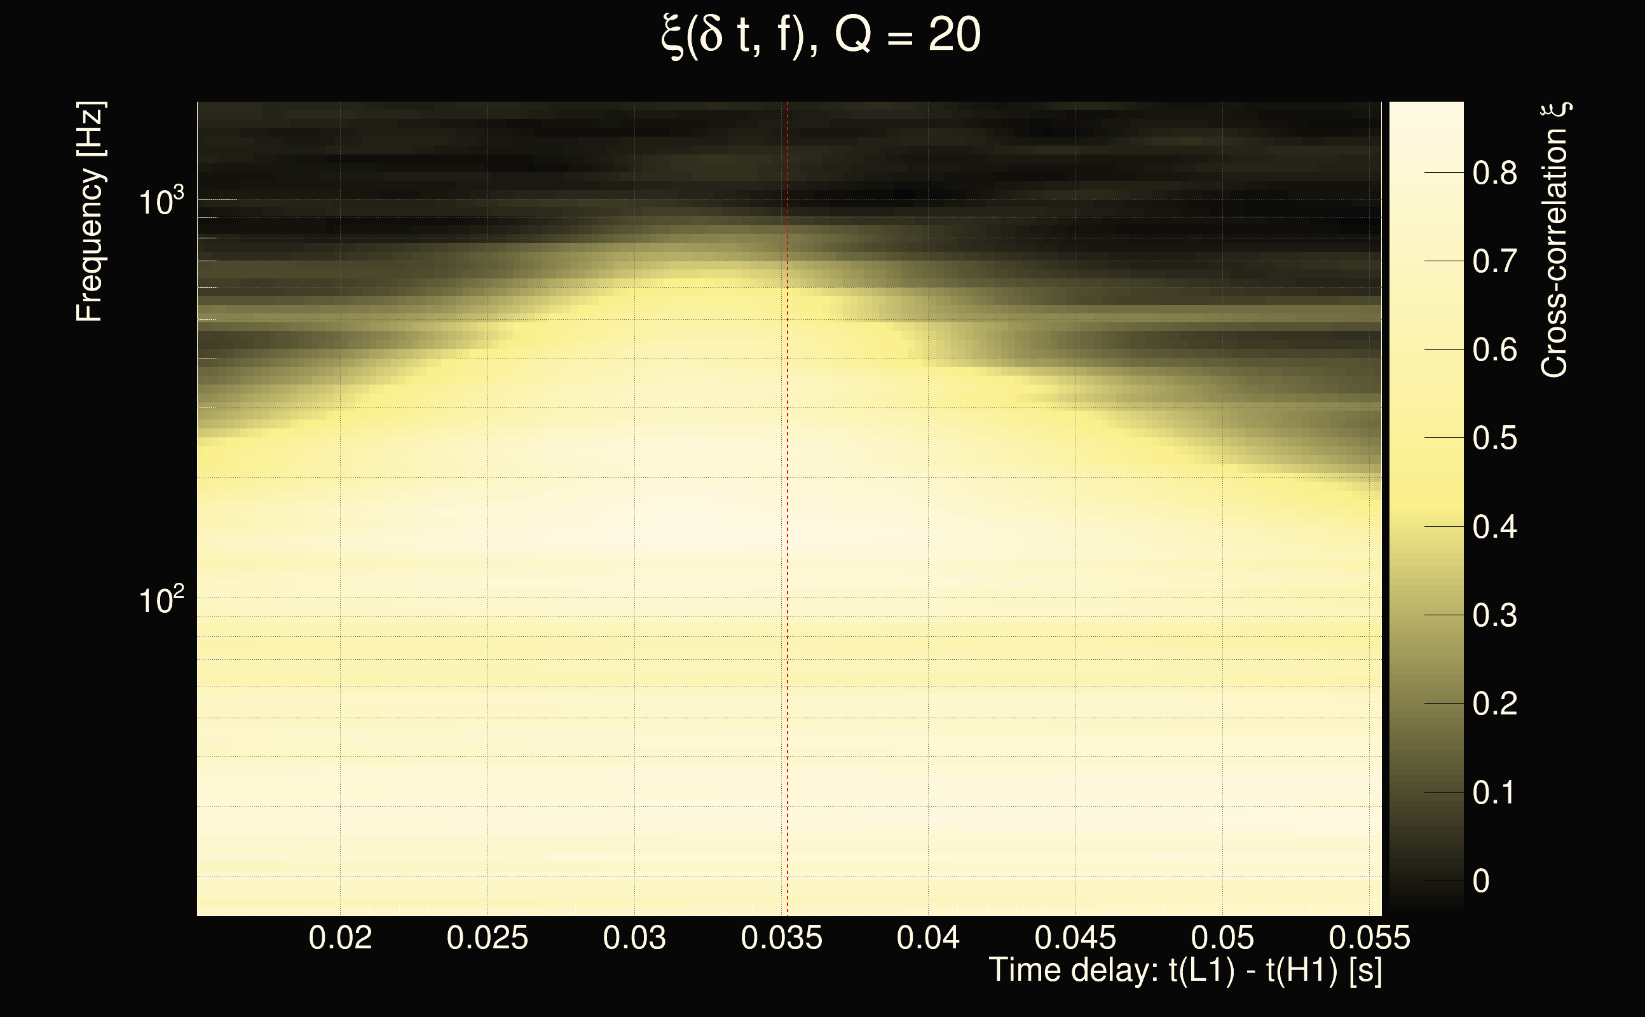Click the 0.5 tick on the color bar
Viewport: 1645px width, 1017px height.
click(x=1494, y=439)
